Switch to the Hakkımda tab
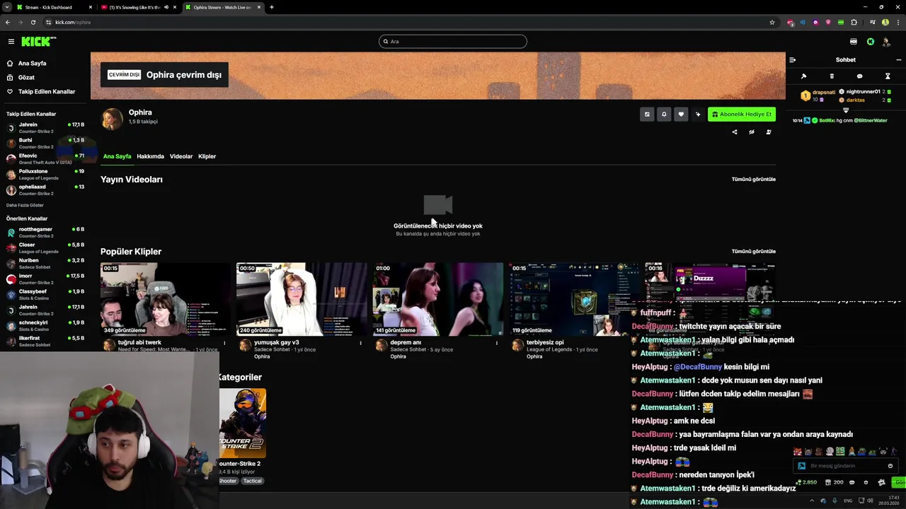This screenshot has width=906, height=509. coord(150,156)
